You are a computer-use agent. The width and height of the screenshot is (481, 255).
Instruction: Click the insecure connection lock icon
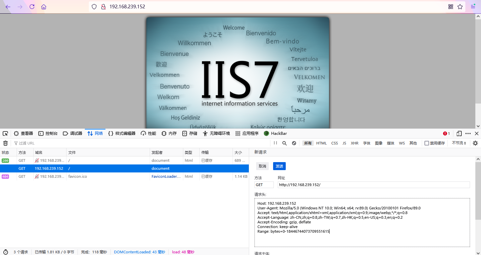pos(103,7)
